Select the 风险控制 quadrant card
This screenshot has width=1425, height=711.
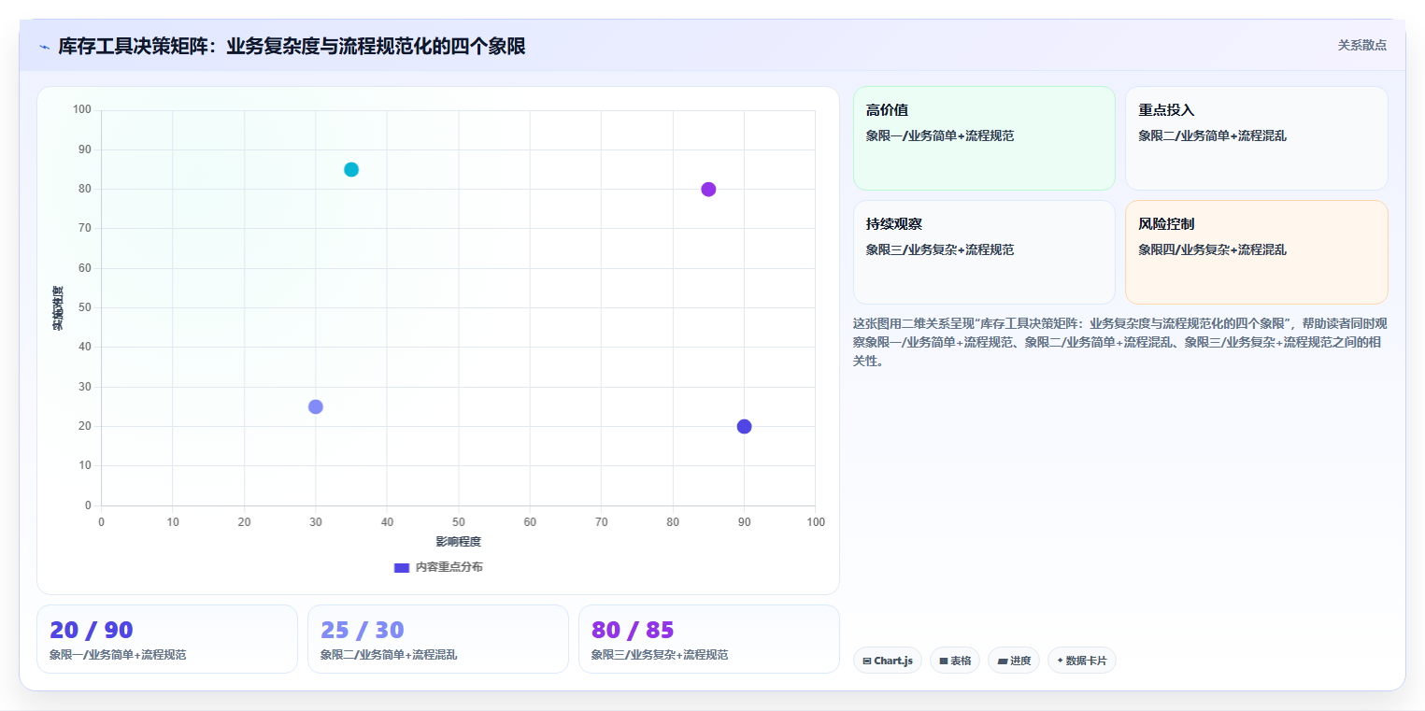(x=1256, y=252)
